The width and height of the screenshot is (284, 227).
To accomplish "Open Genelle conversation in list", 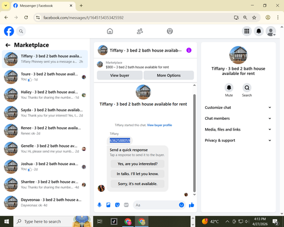I will [45, 149].
